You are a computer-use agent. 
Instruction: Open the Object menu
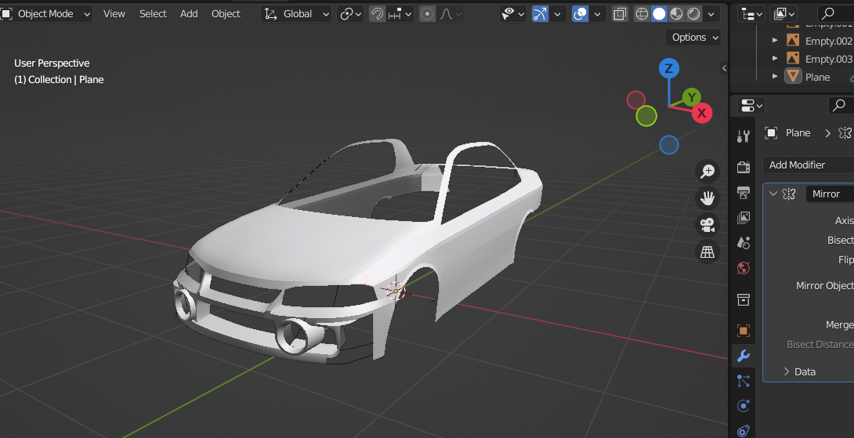coord(226,14)
